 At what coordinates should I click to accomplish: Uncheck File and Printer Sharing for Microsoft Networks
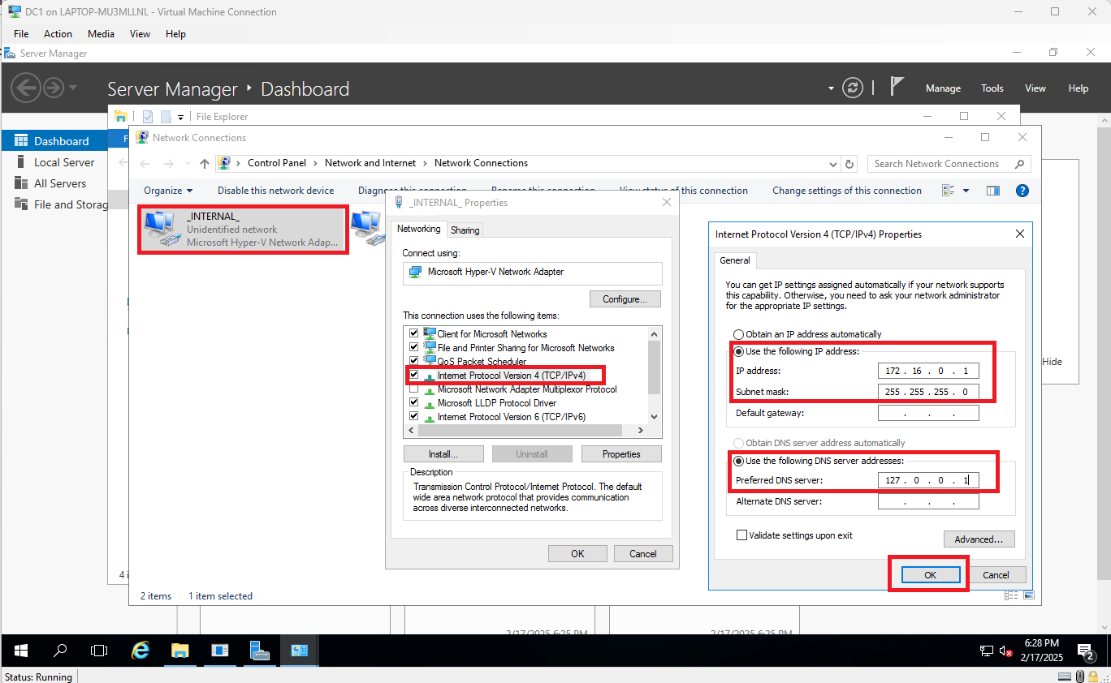pos(414,347)
